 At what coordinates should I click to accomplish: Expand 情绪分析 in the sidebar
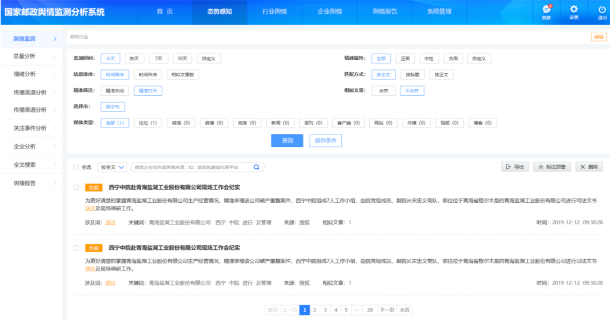pos(31,74)
